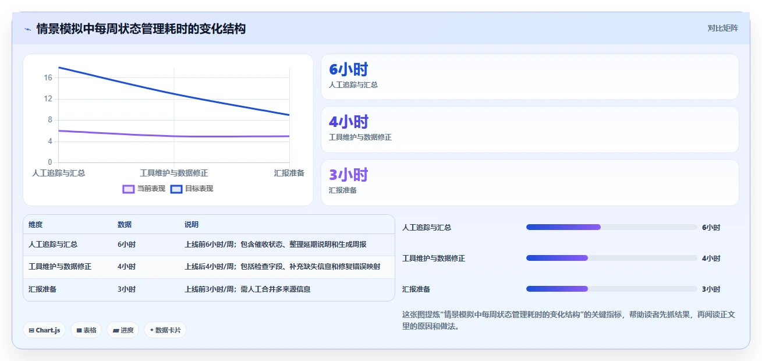The width and height of the screenshot is (762, 361).
Task: Click the wave icon before the title
Action: [27, 29]
